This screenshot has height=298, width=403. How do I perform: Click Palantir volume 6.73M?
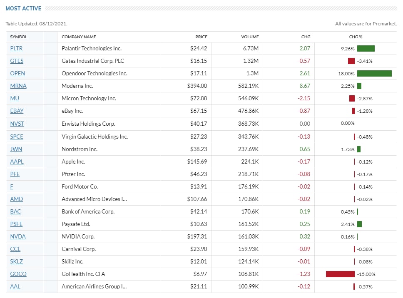[251, 48]
